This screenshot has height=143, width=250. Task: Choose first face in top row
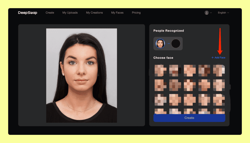pos(160,70)
